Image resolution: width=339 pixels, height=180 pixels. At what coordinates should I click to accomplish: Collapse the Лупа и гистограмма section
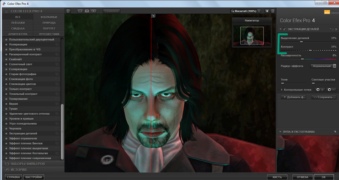coord(281,132)
